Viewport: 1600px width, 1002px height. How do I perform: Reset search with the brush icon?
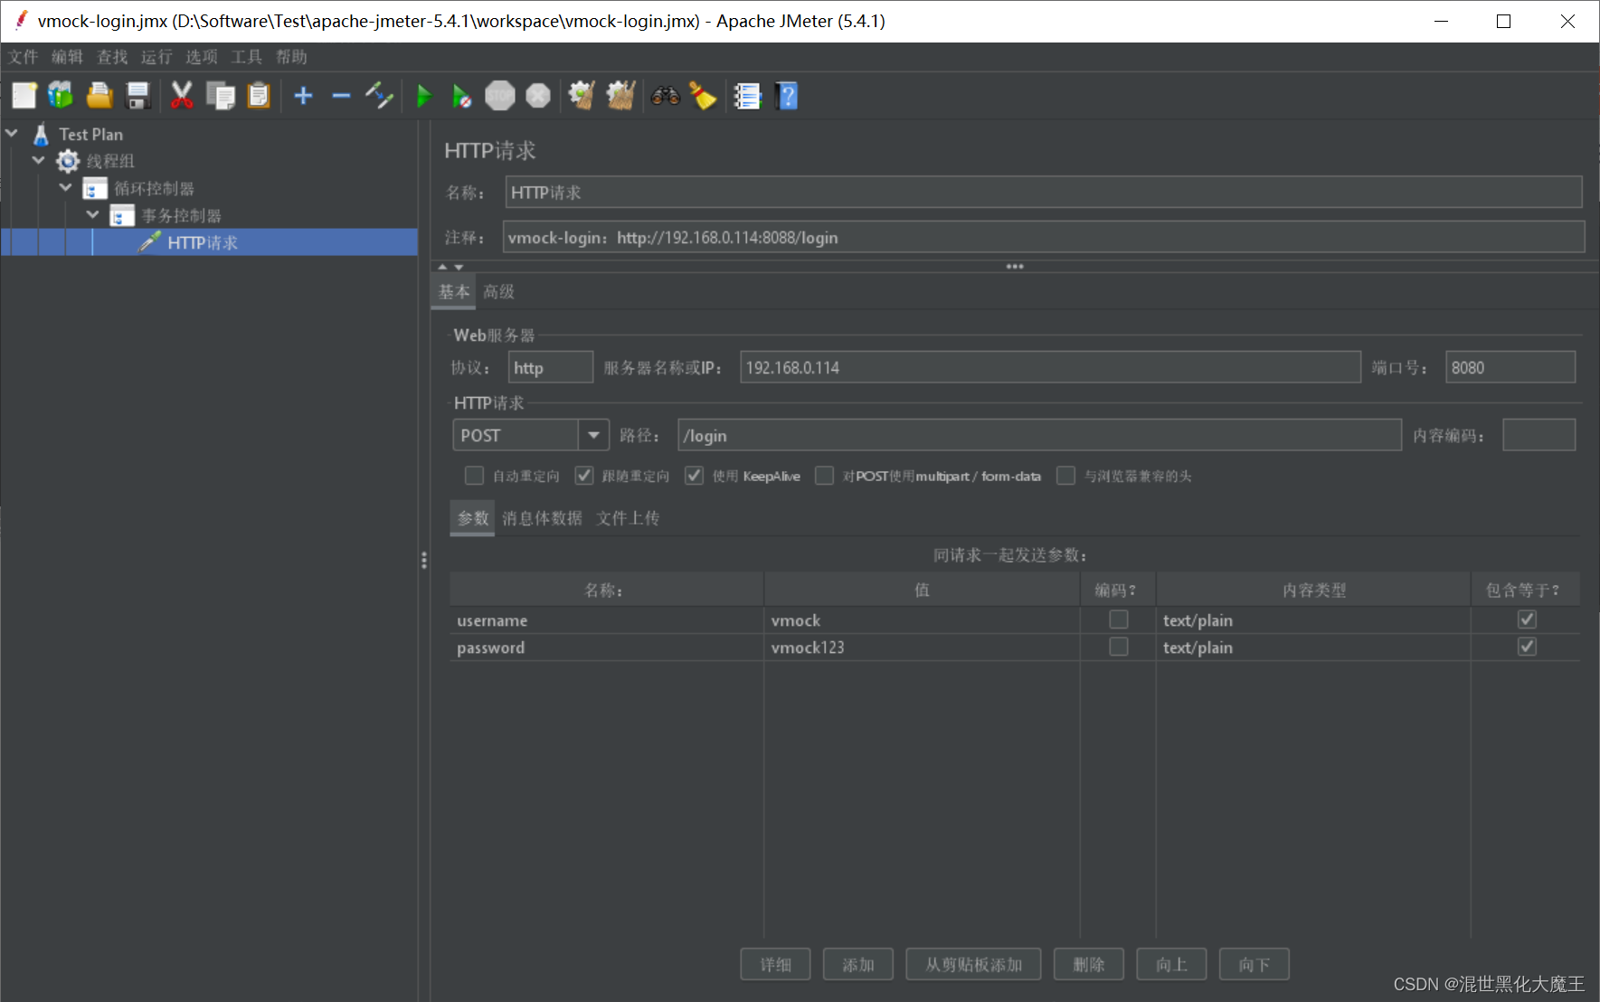(x=703, y=95)
